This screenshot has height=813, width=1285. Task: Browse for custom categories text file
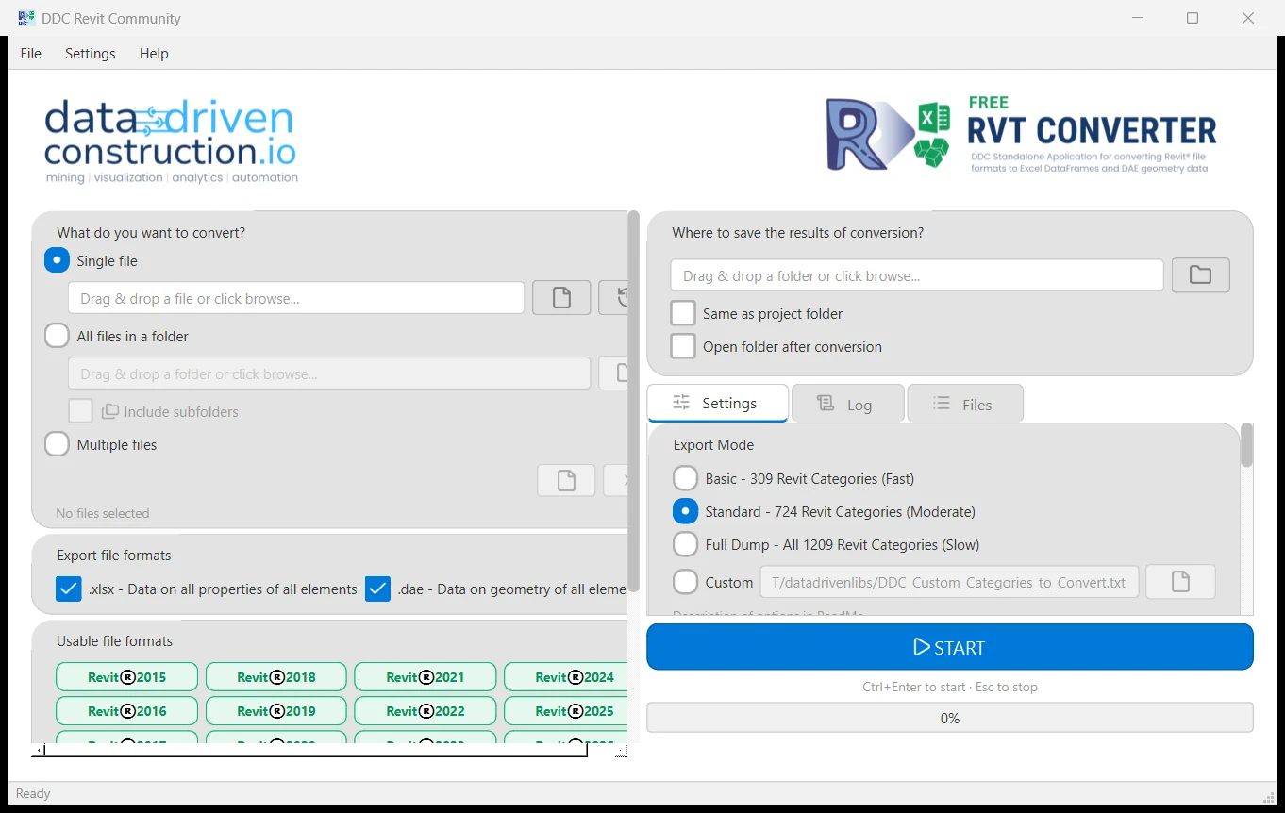pos(1180,582)
